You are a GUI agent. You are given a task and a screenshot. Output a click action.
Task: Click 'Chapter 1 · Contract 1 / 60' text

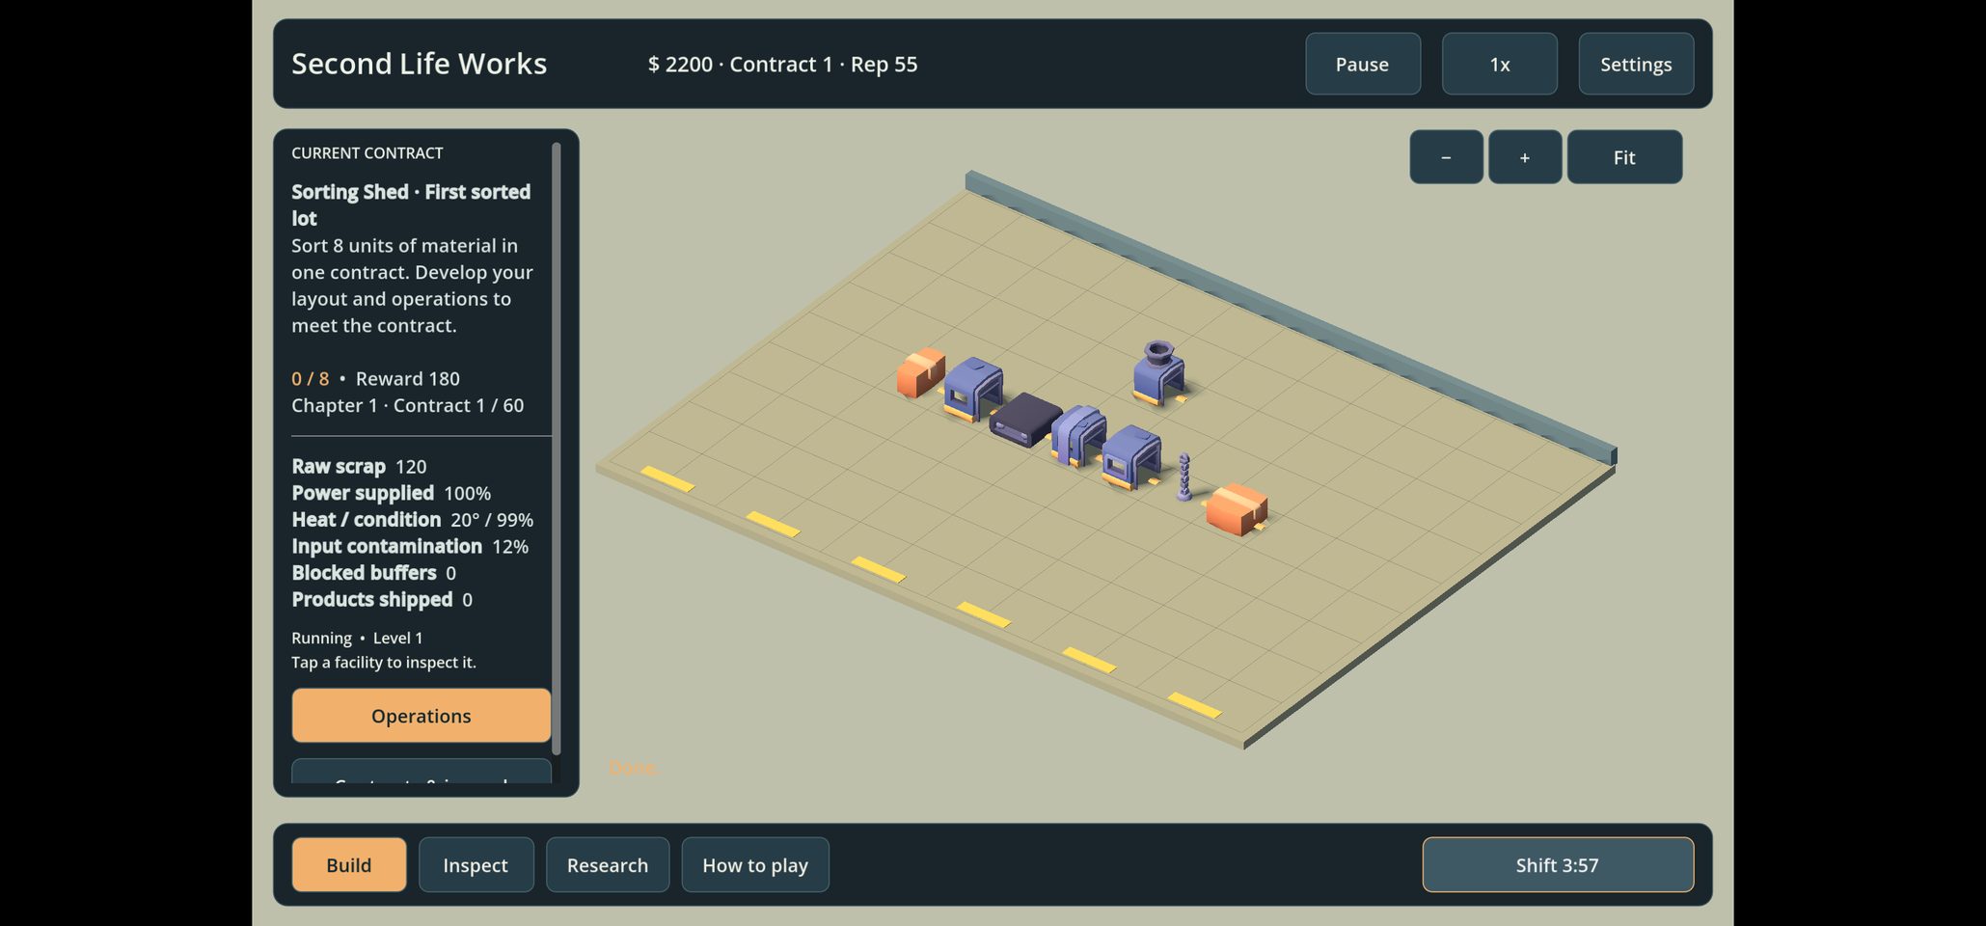[x=408, y=405]
